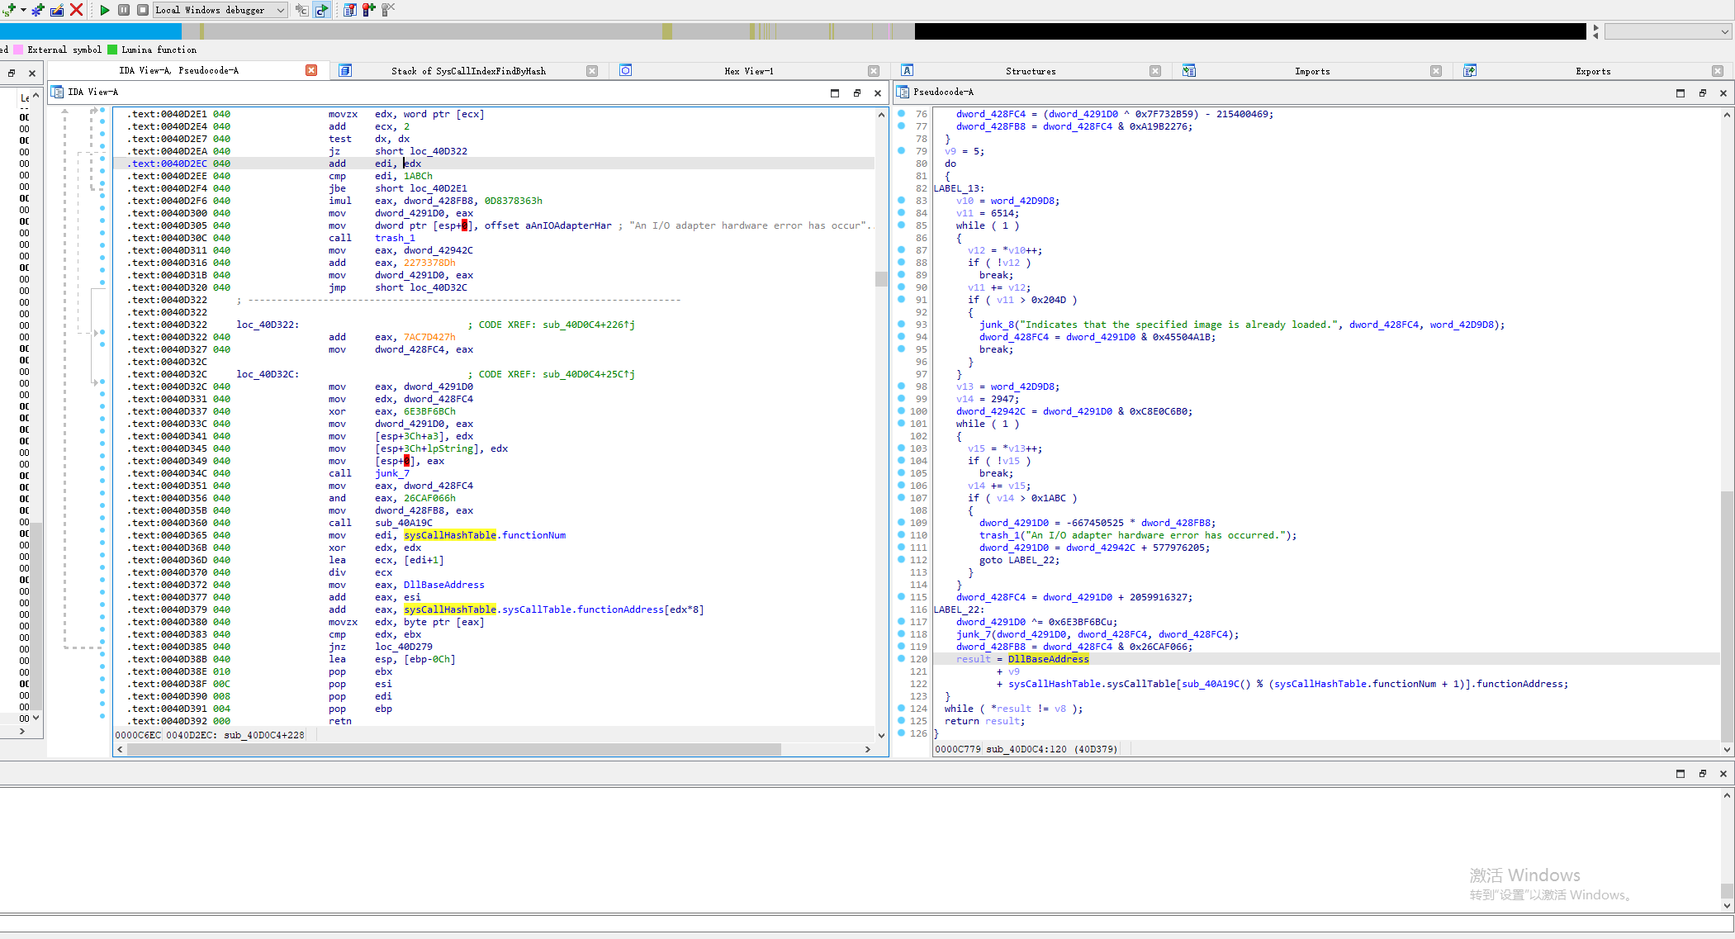
Task: Click the Pseudocode vertical scrollbar thumb
Action: (x=1727, y=616)
